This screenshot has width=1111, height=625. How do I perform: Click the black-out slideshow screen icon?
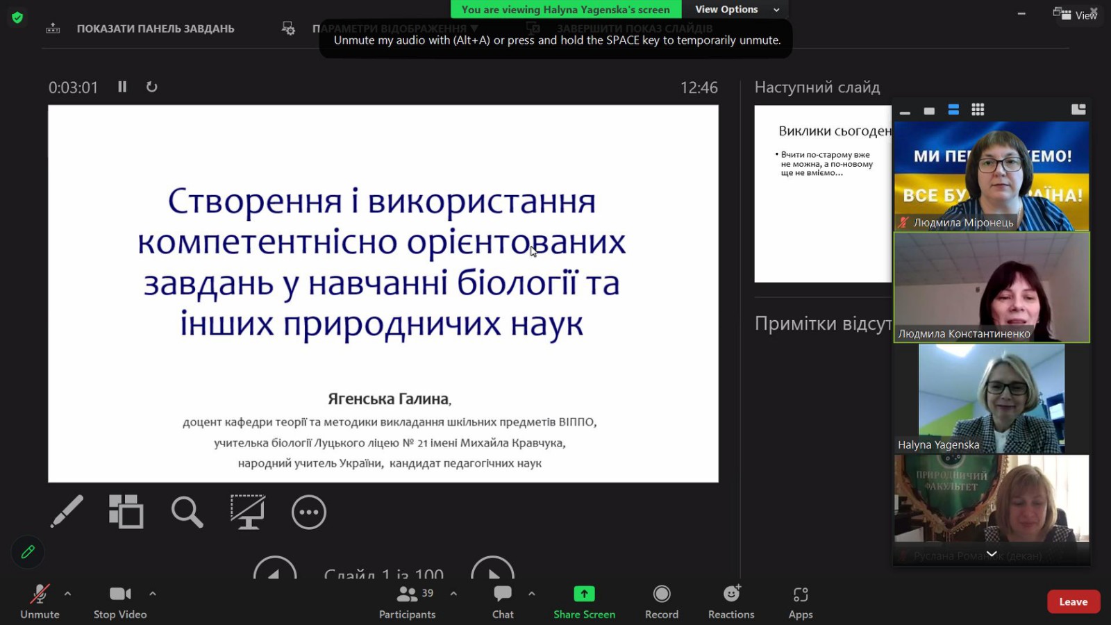pyautogui.click(x=248, y=512)
